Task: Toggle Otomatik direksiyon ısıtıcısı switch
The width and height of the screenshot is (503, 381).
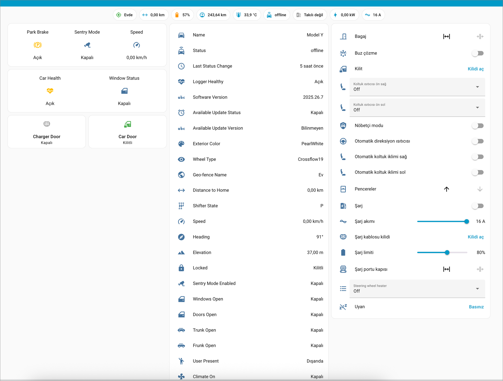Action: tap(478, 141)
